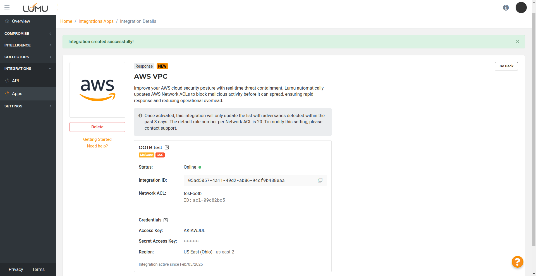The width and height of the screenshot is (536, 276).
Task: Expand the Settings sidebar section
Action: pos(28,106)
